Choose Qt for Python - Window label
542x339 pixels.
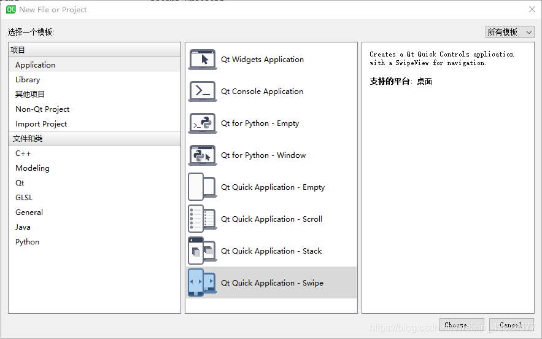[x=263, y=155]
